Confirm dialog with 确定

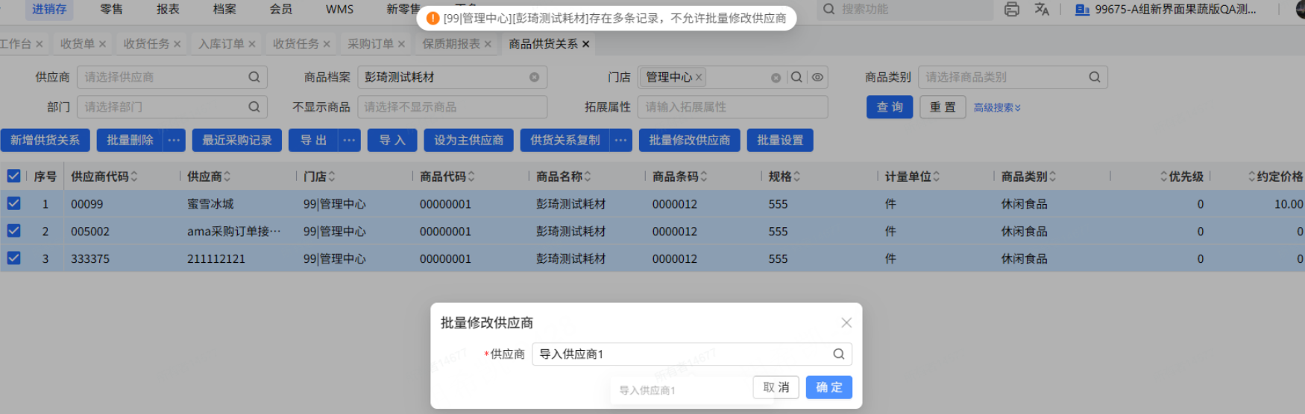coord(828,387)
